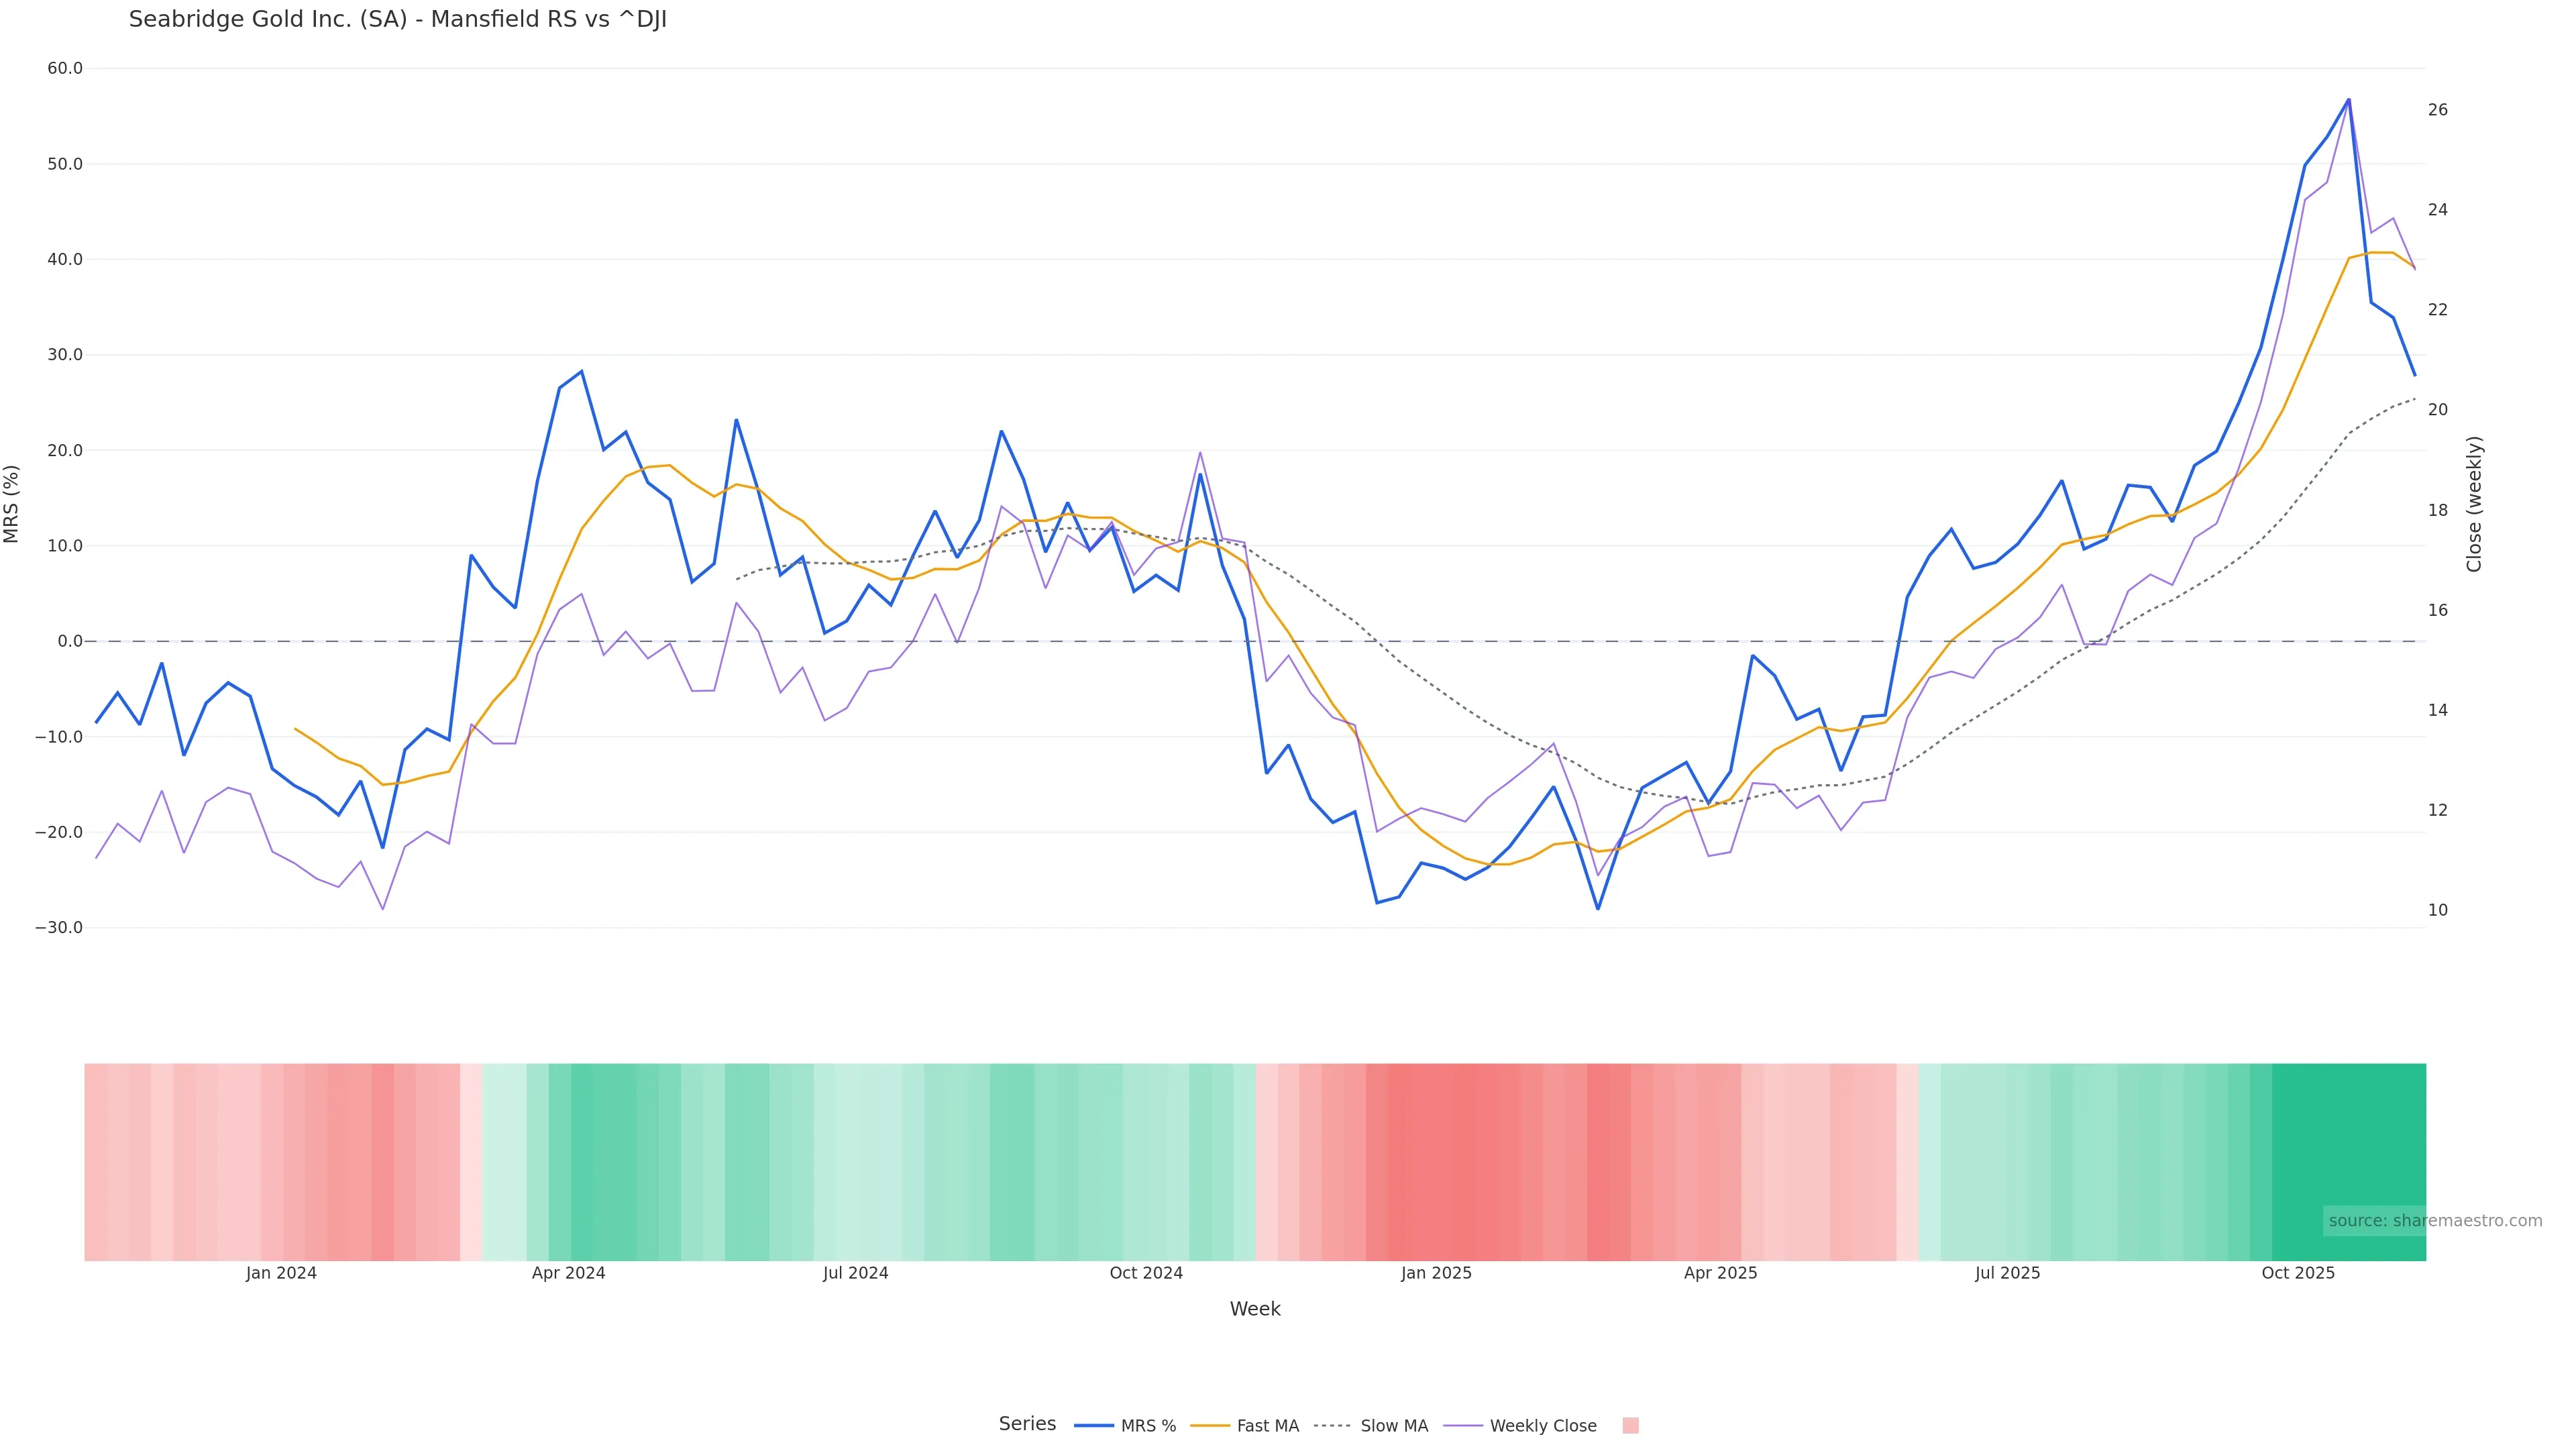
Task: Open the sharemaestro.com source link
Action: click(x=2434, y=1220)
